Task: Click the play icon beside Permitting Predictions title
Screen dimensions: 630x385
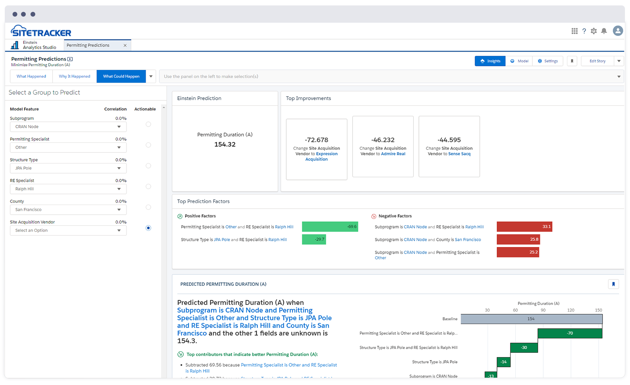Action: (x=70, y=59)
